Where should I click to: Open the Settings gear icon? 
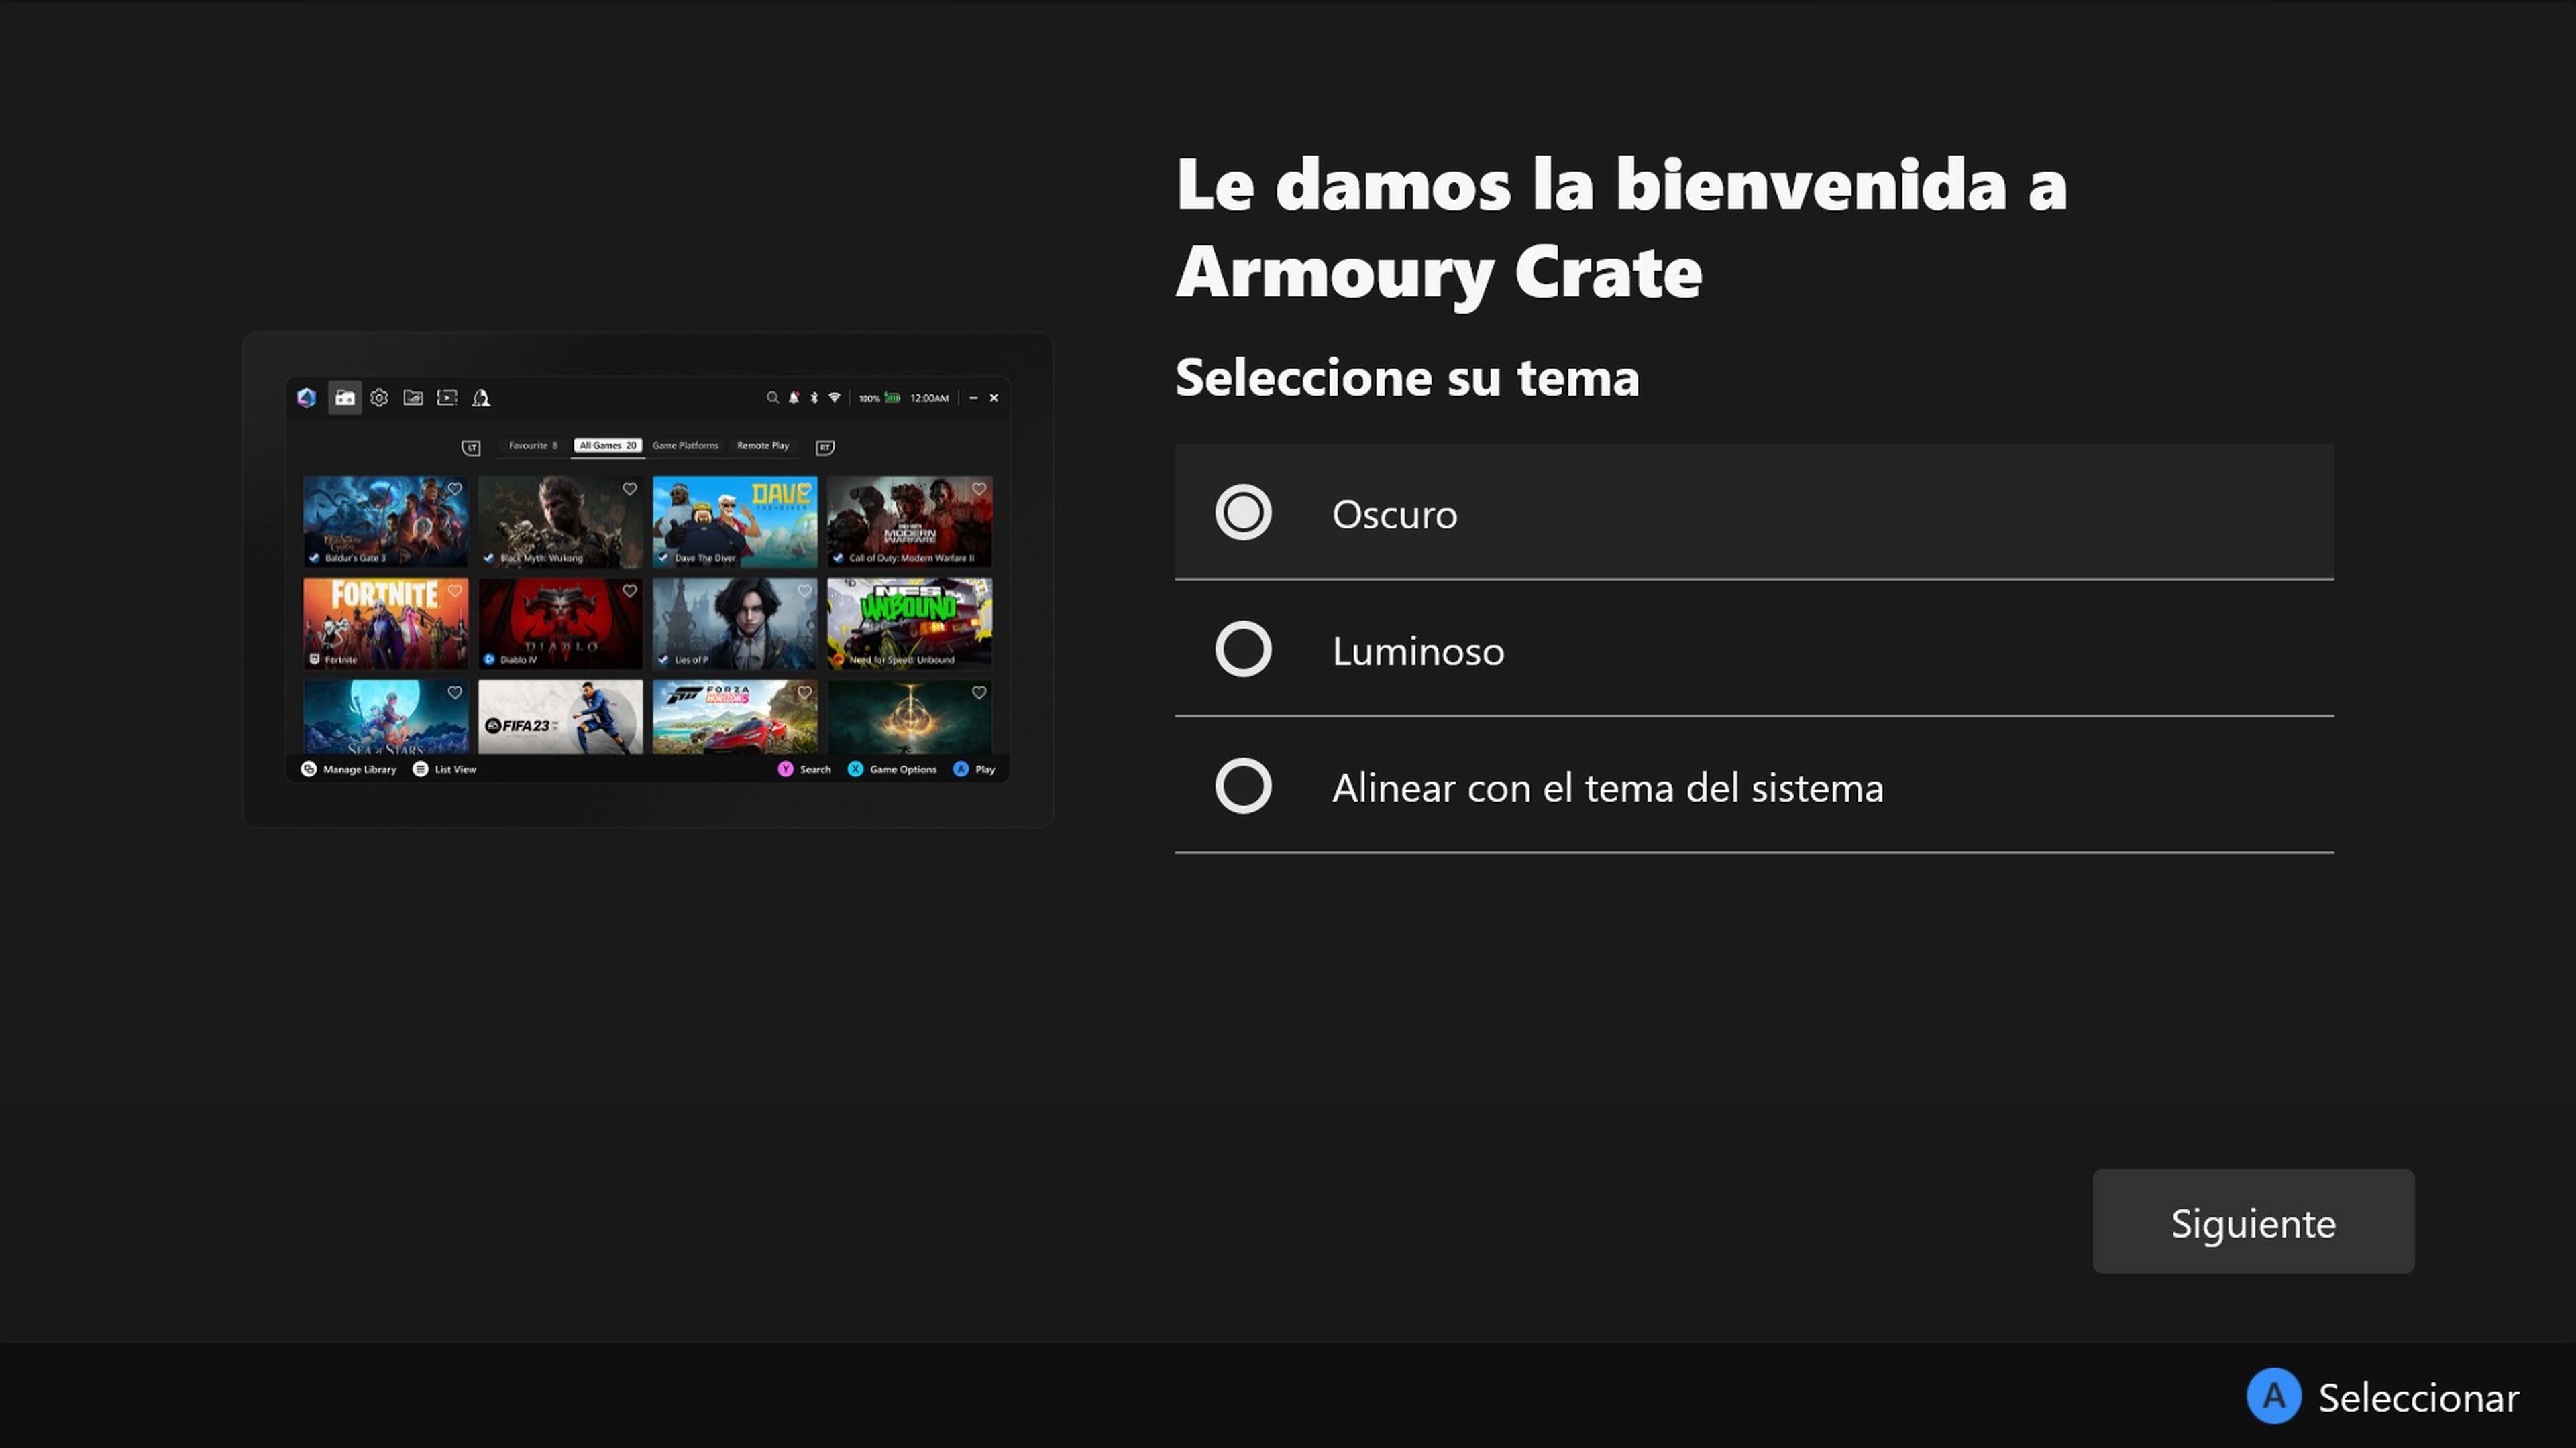380,398
